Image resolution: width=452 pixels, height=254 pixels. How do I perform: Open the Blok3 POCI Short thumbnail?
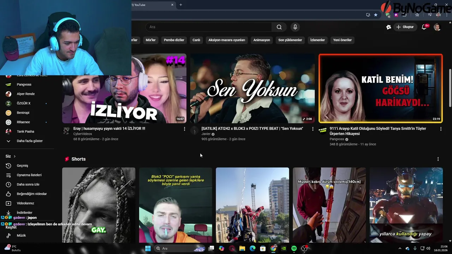point(176,205)
